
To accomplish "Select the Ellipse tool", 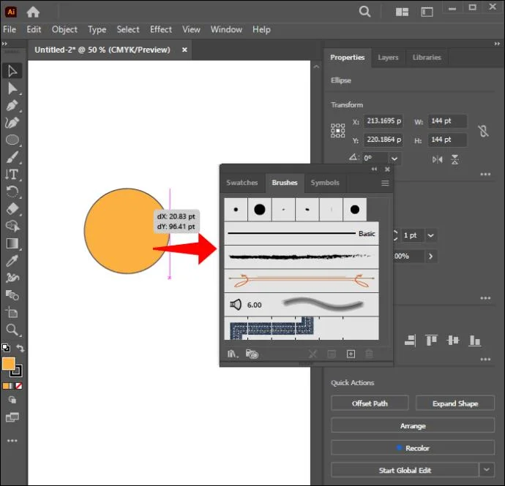I will point(12,140).
